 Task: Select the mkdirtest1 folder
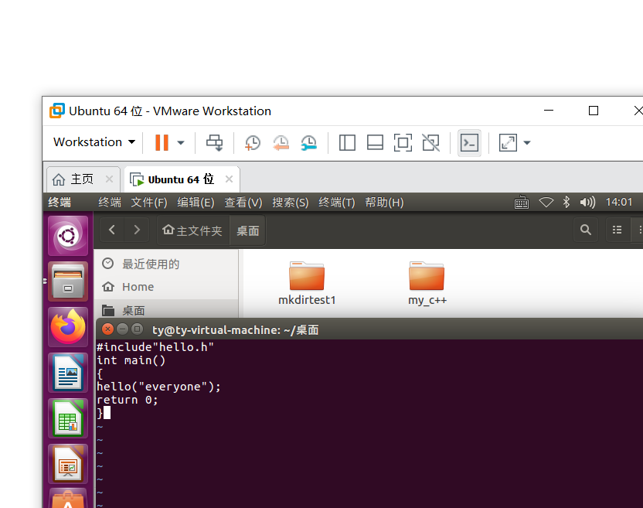(x=307, y=283)
